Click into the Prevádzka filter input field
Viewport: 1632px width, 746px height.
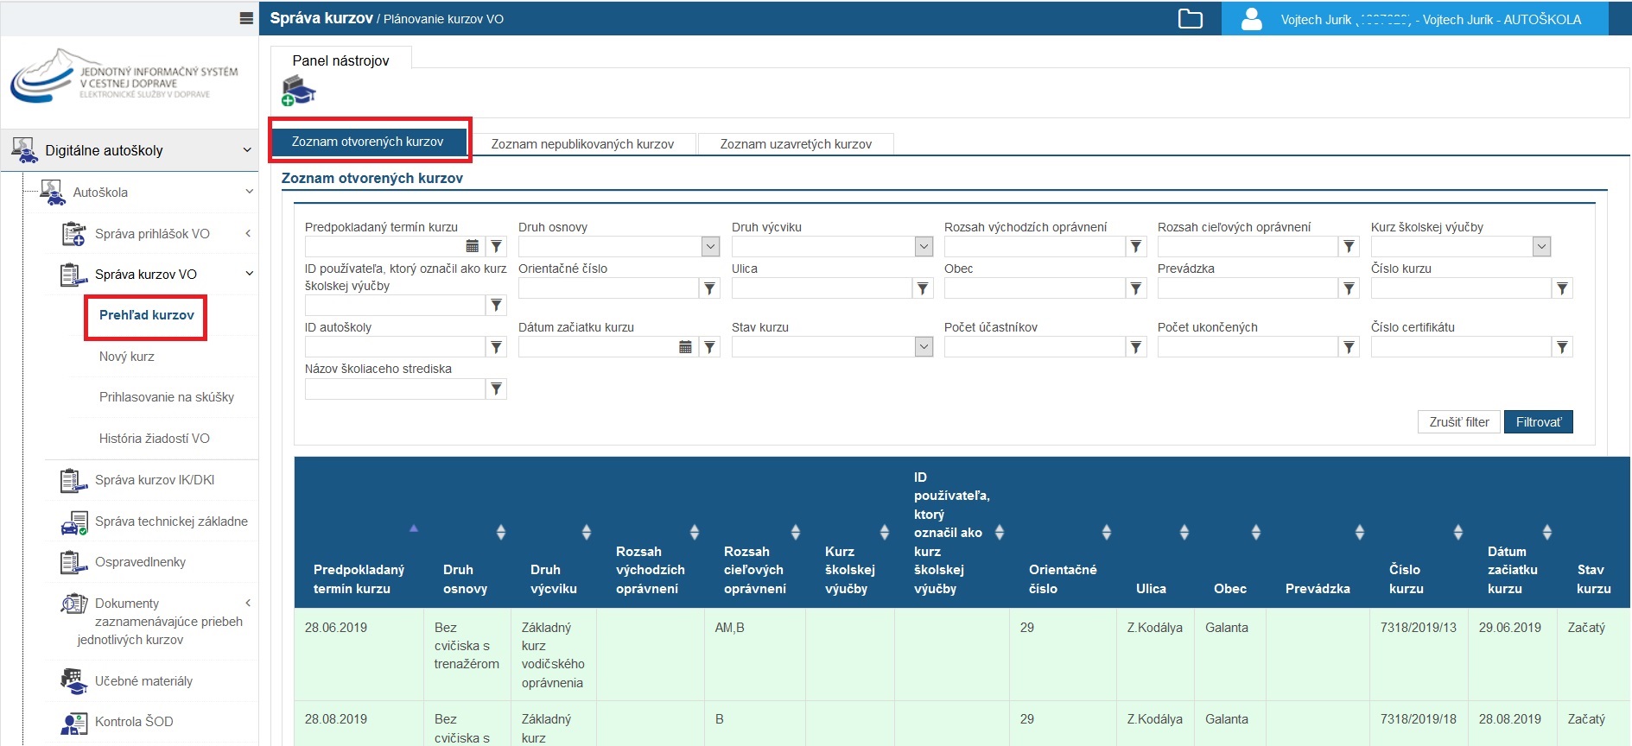(1247, 288)
